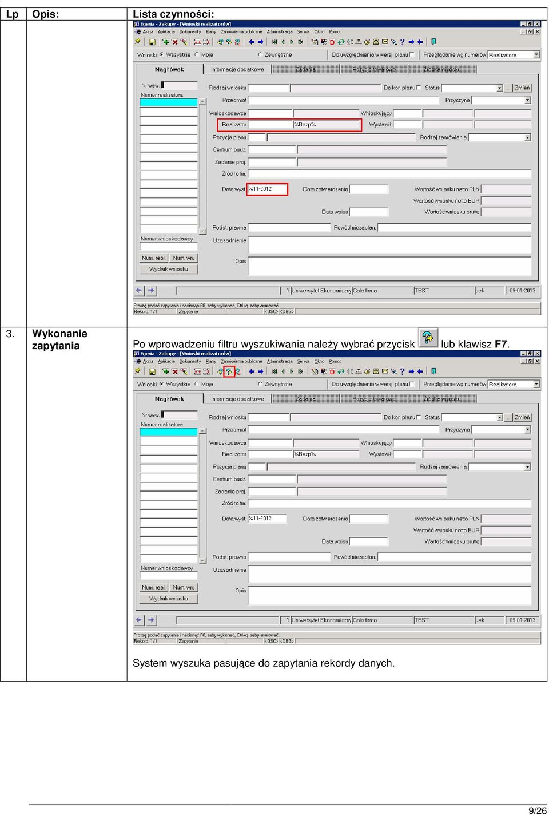The width and height of the screenshot is (549, 815).
Task: Click Zmień button in first screenshot
Action: 522,88
